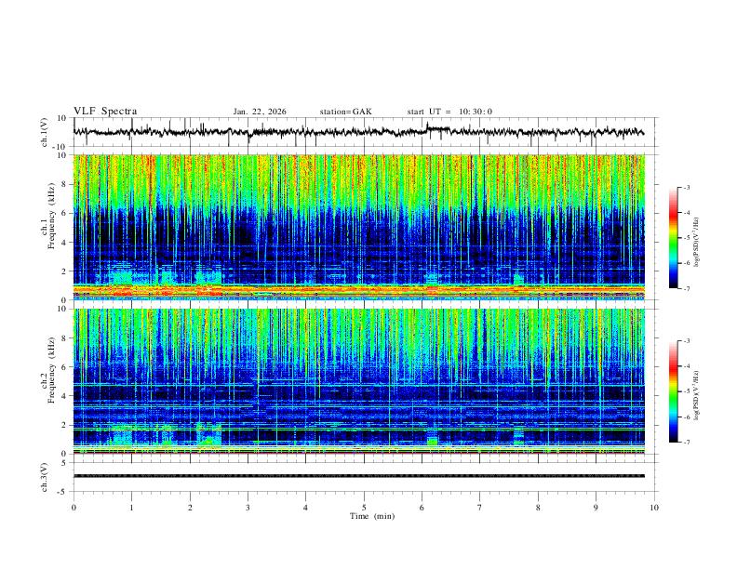Click the ch.1 voltage waveform trace
Viewport: 737px width, 569px height.
point(358,131)
